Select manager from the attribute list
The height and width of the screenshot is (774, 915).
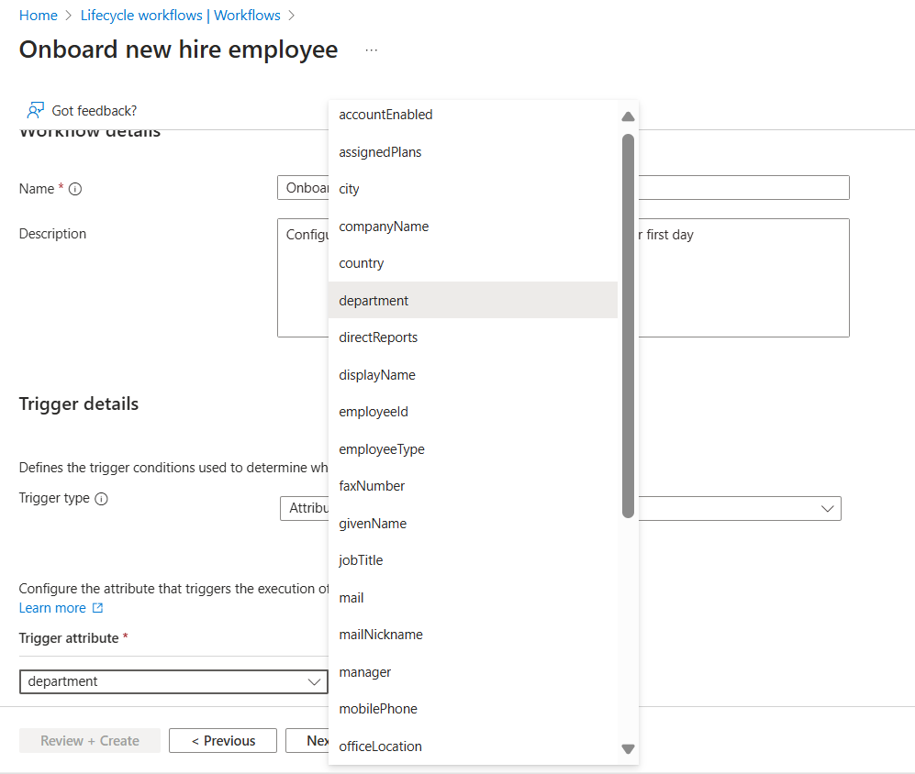pos(473,672)
